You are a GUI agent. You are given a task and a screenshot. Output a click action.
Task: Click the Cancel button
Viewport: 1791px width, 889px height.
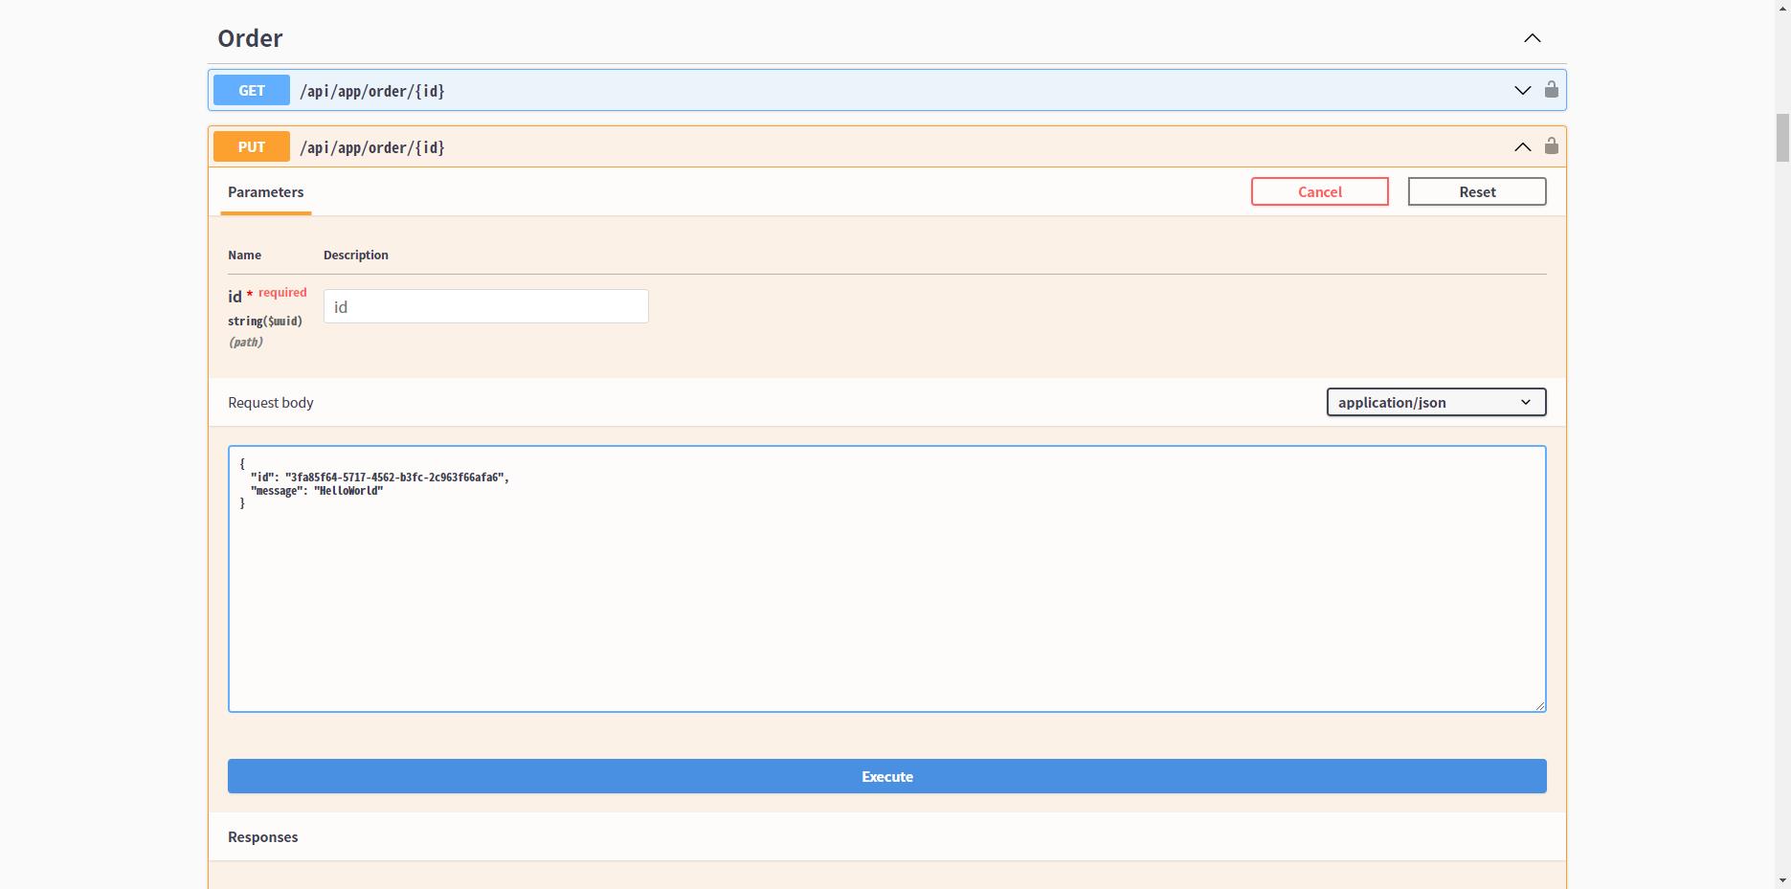1319,191
